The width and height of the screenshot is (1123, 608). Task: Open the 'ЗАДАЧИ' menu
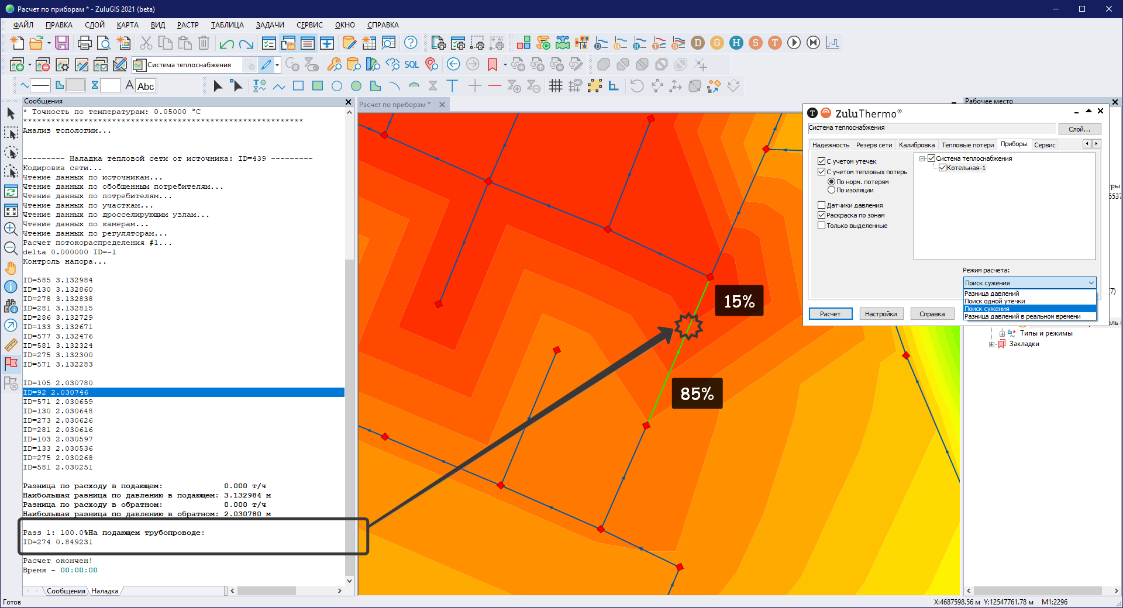pyautogui.click(x=270, y=25)
